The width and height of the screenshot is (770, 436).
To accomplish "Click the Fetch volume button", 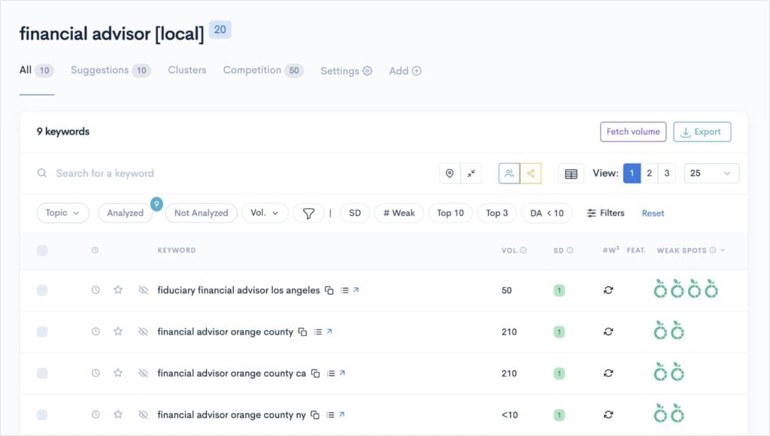I will tap(632, 132).
